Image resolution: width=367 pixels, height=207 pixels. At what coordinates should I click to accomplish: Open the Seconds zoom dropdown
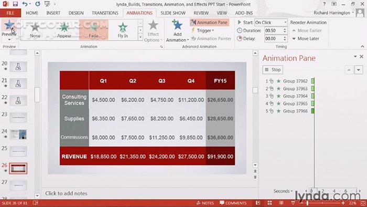(283, 191)
